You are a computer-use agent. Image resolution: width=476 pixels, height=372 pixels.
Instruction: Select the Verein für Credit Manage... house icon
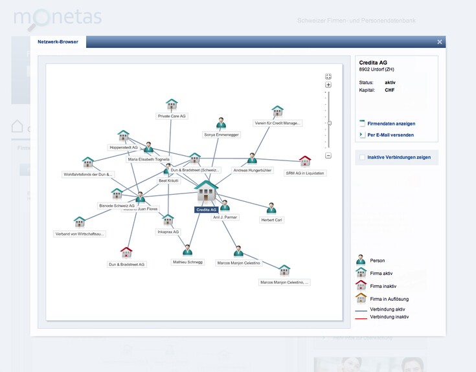pos(277,111)
